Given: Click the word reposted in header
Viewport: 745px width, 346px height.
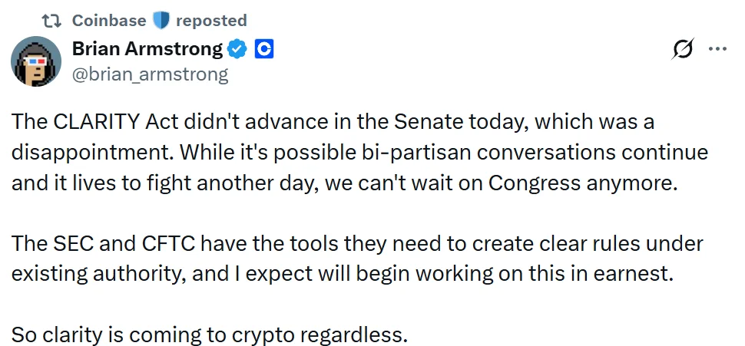Looking at the screenshot, I should 211,21.
